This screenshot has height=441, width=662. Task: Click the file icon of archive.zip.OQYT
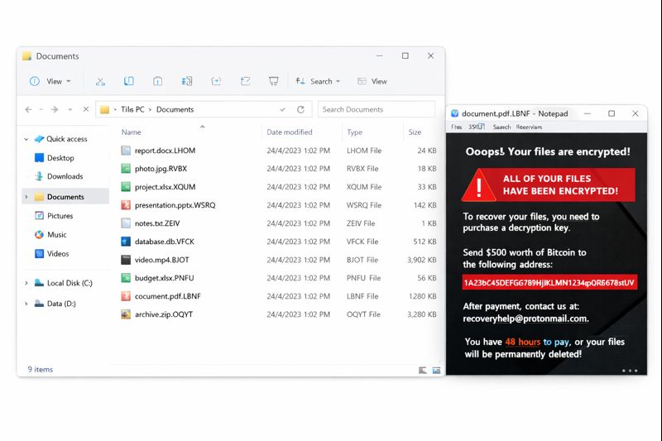126,314
